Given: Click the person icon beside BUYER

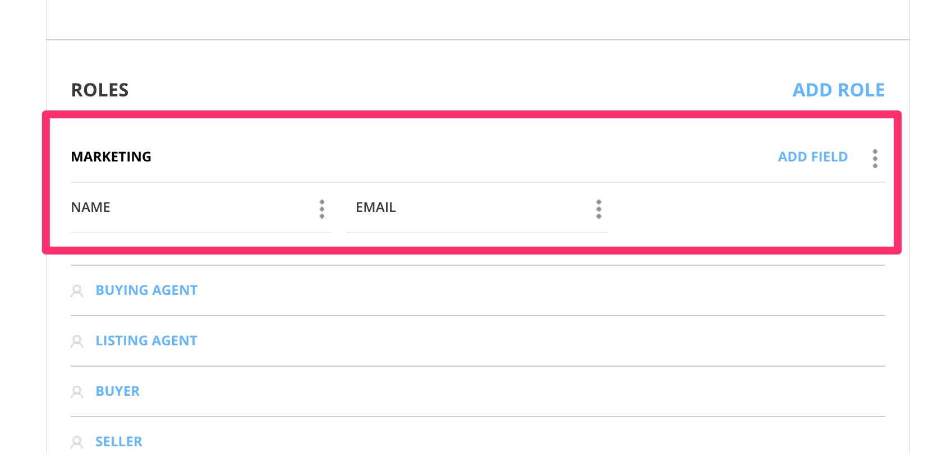Looking at the screenshot, I should coord(77,392).
